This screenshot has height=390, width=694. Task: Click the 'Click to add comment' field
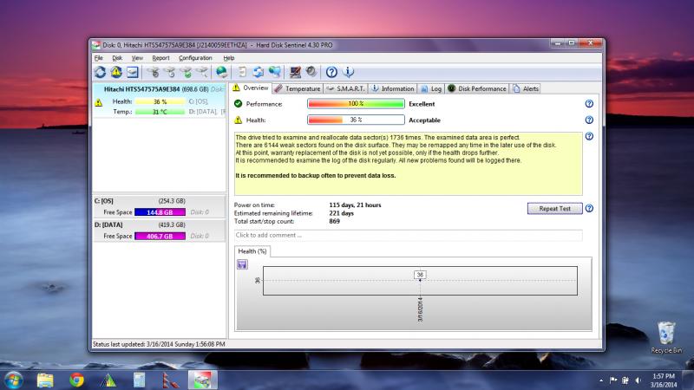pyautogui.click(x=408, y=235)
